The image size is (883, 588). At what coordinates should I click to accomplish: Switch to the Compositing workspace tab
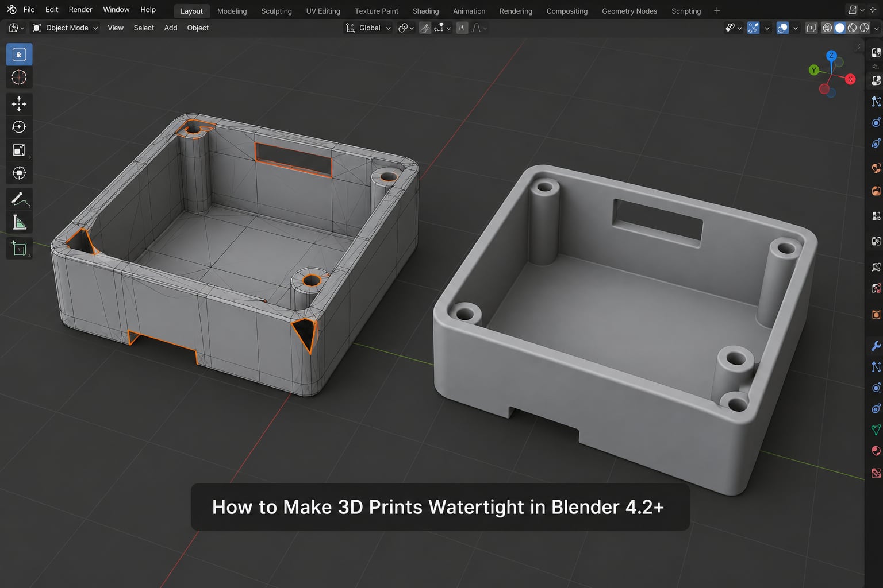[x=567, y=11]
